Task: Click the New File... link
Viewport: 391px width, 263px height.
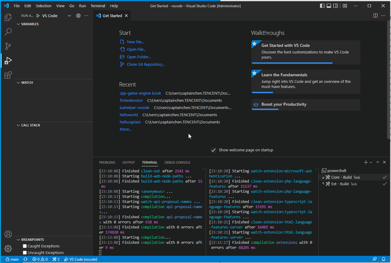Action: (135, 42)
